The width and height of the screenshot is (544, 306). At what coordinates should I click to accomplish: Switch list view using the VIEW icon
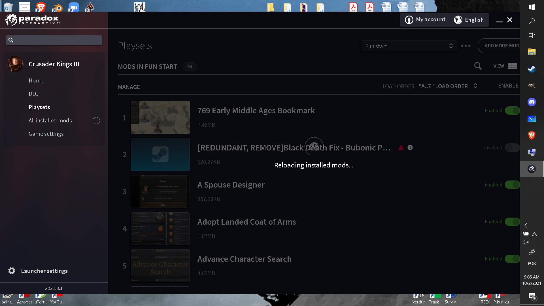pyautogui.click(x=512, y=66)
